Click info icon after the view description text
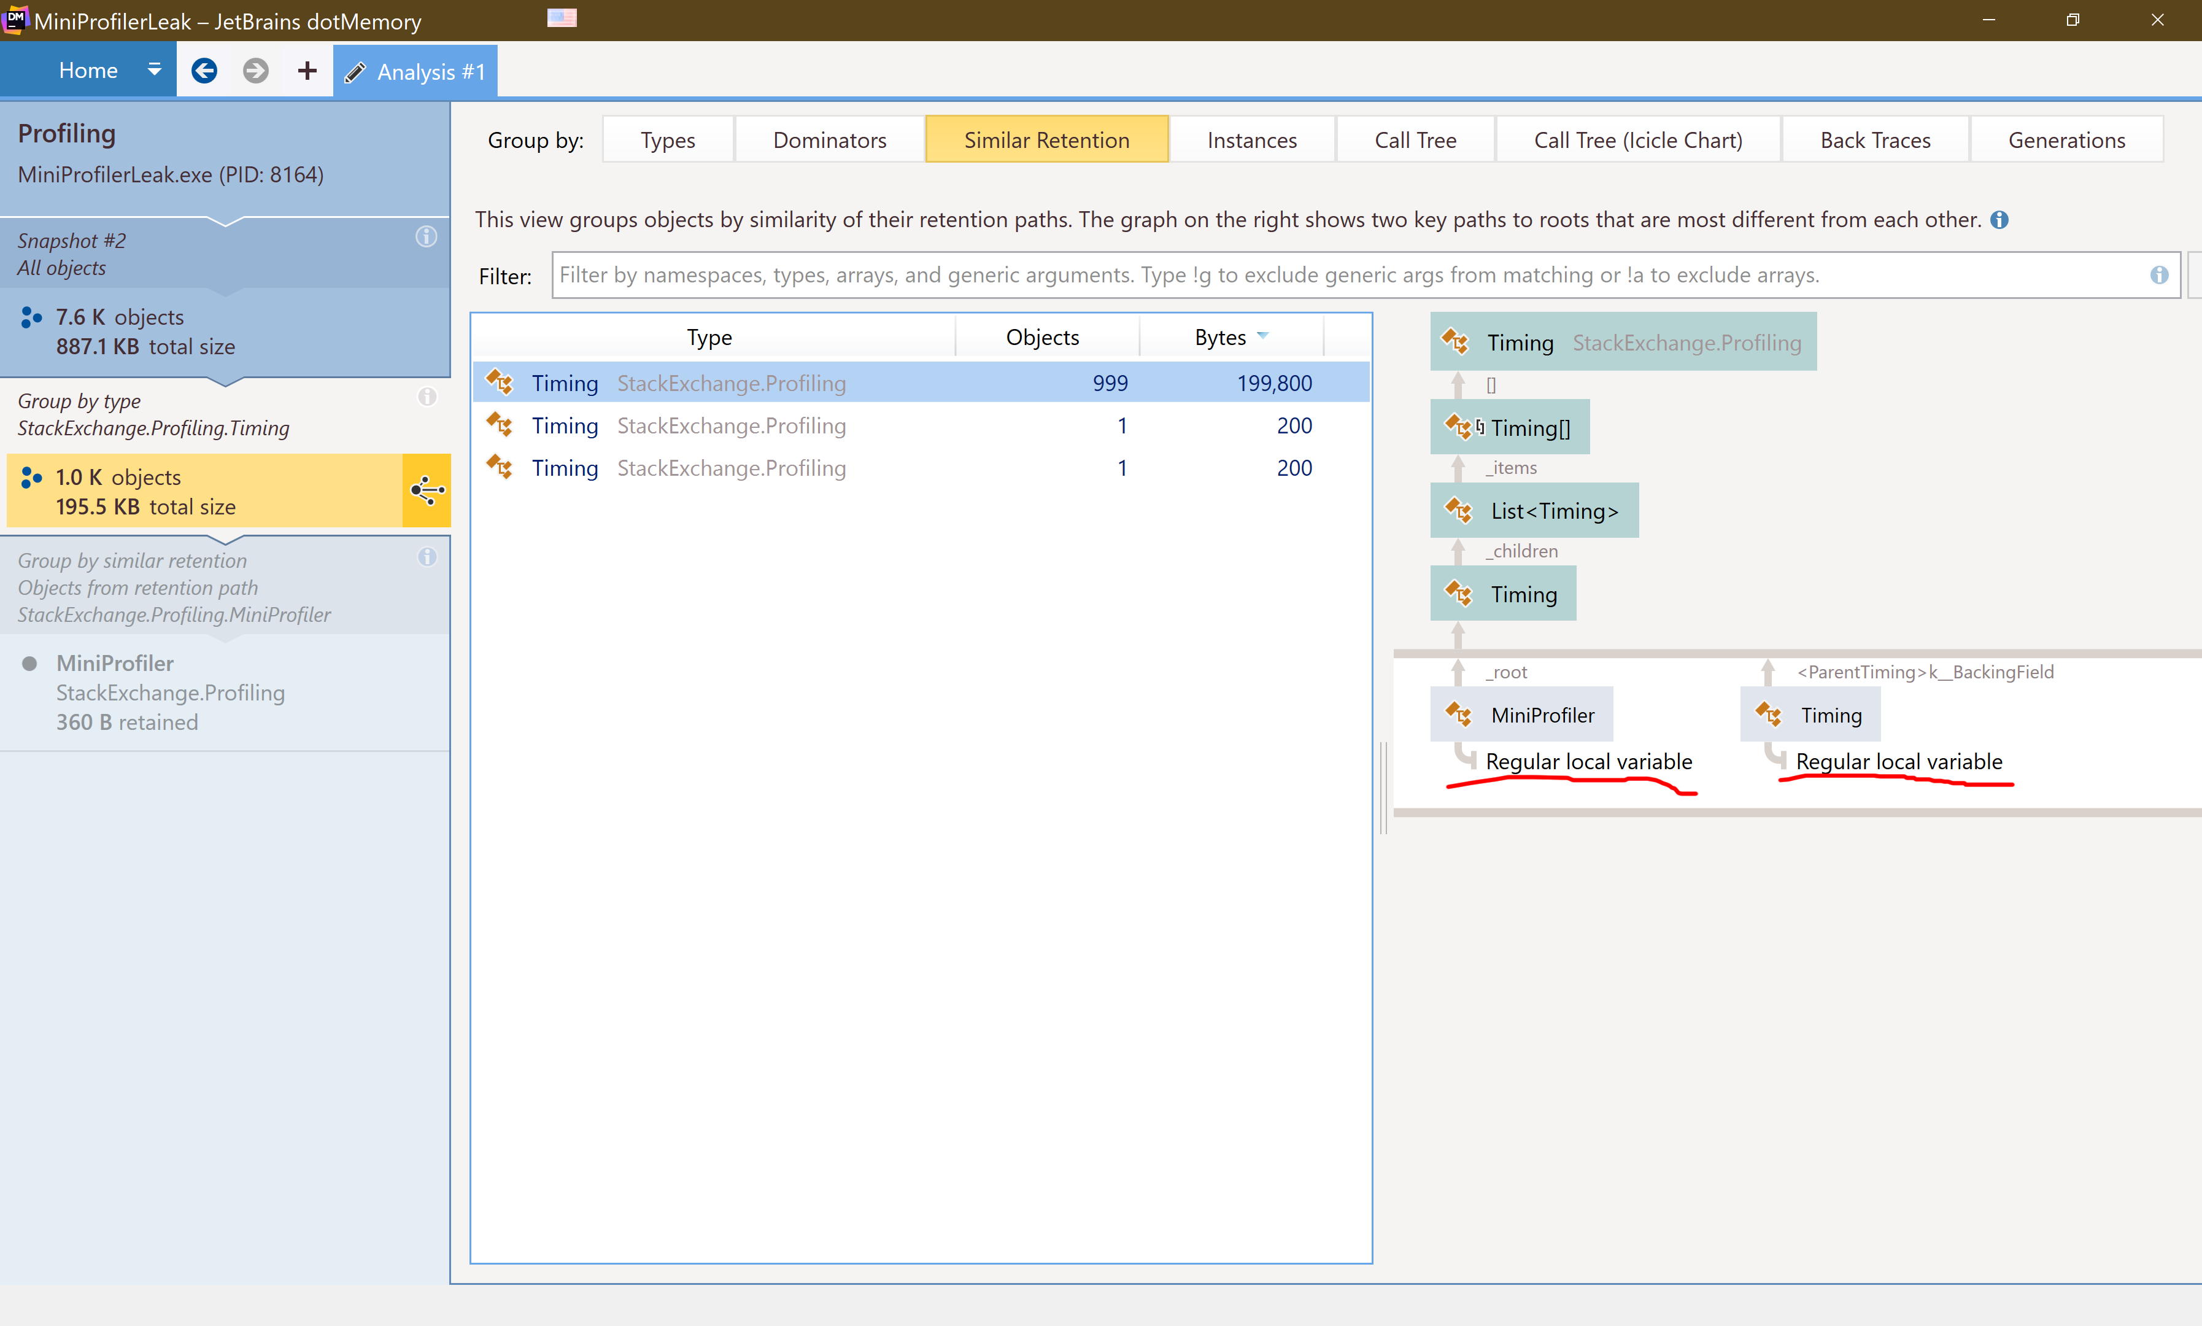Image resolution: width=2202 pixels, height=1326 pixels. pos(2000,220)
